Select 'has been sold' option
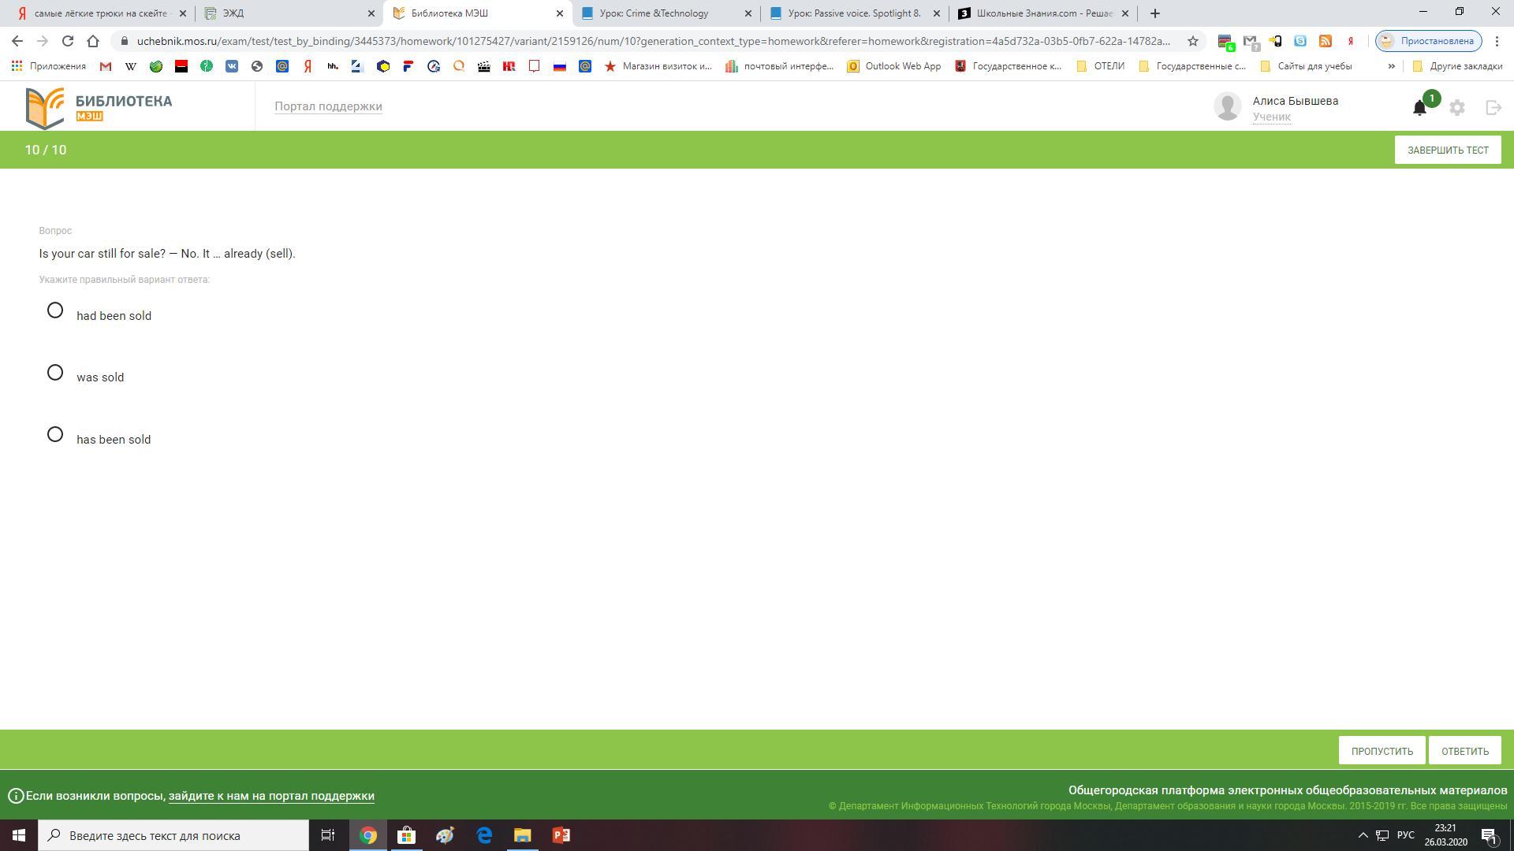Viewport: 1514px width, 851px height. 55,434
